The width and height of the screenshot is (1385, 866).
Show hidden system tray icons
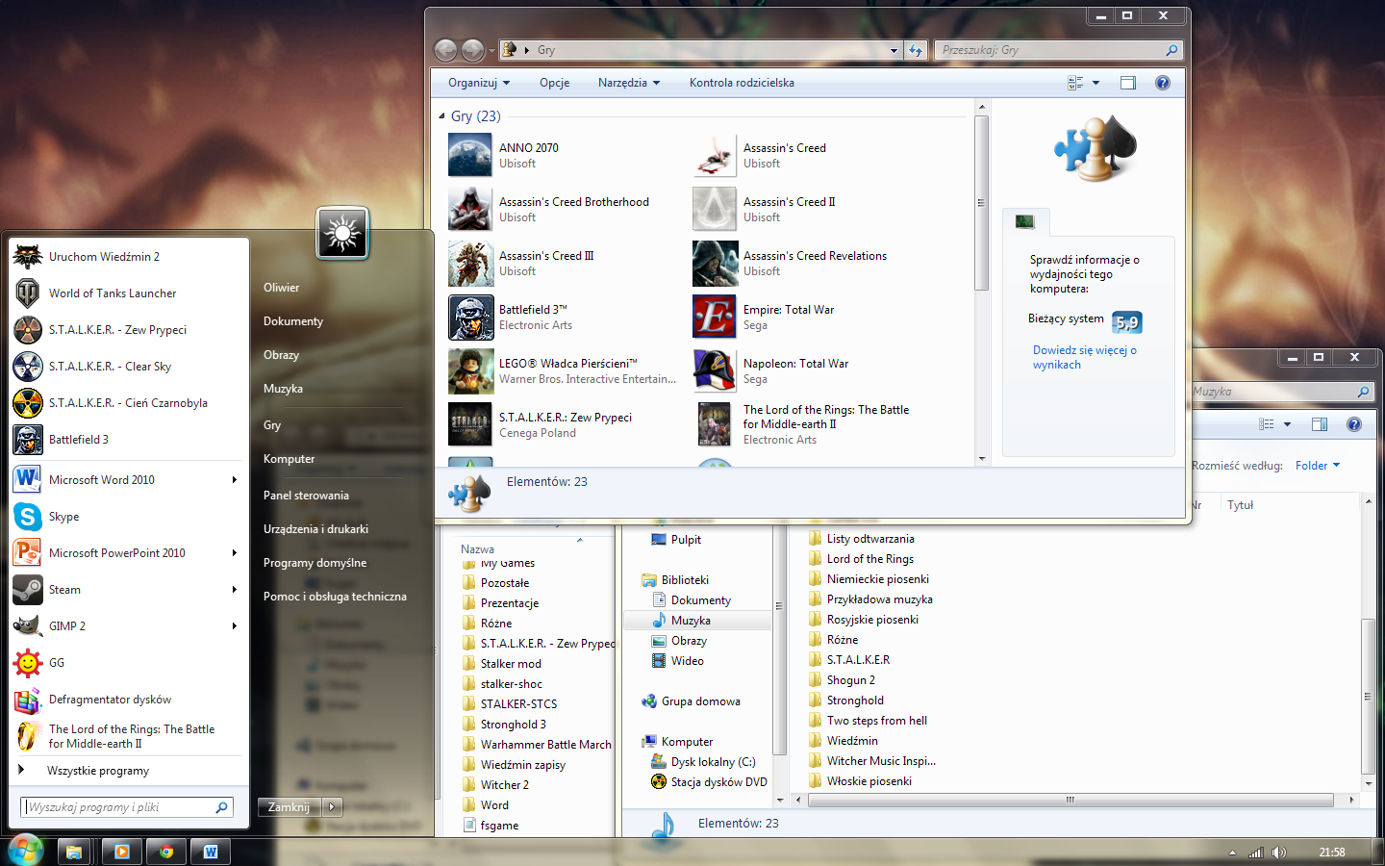[1232, 853]
